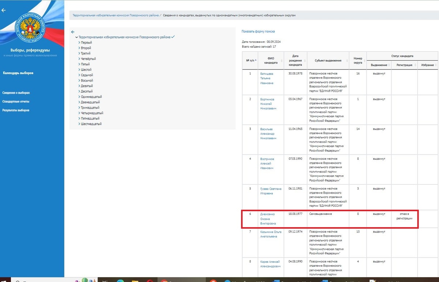Open candidate Казьмина Ольга Анатольевна
The image size is (439, 282).
[x=270, y=234]
